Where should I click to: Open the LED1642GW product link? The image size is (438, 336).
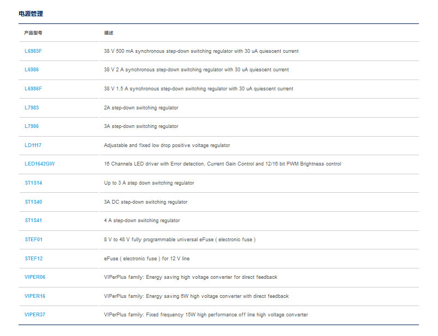(39, 164)
